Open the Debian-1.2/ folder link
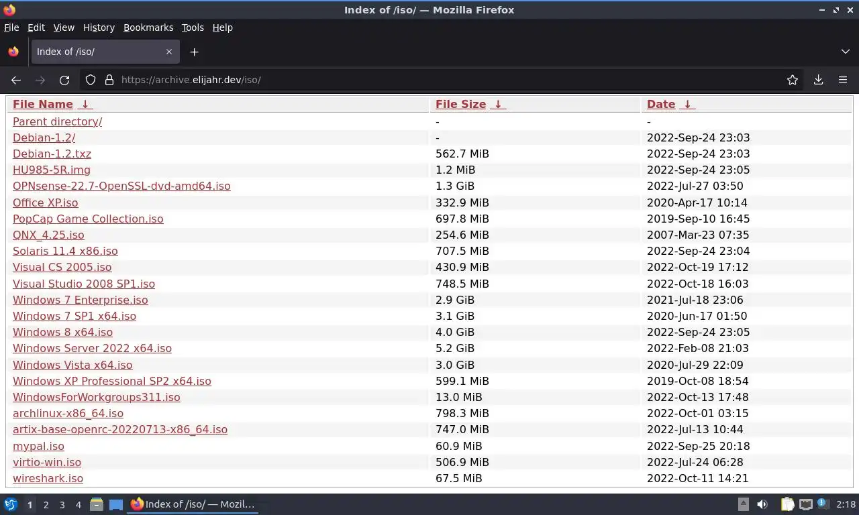Screen dimensions: 859x515 click(x=44, y=137)
